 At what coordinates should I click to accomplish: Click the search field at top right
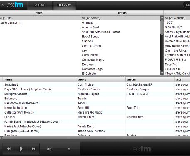[187, 5]
